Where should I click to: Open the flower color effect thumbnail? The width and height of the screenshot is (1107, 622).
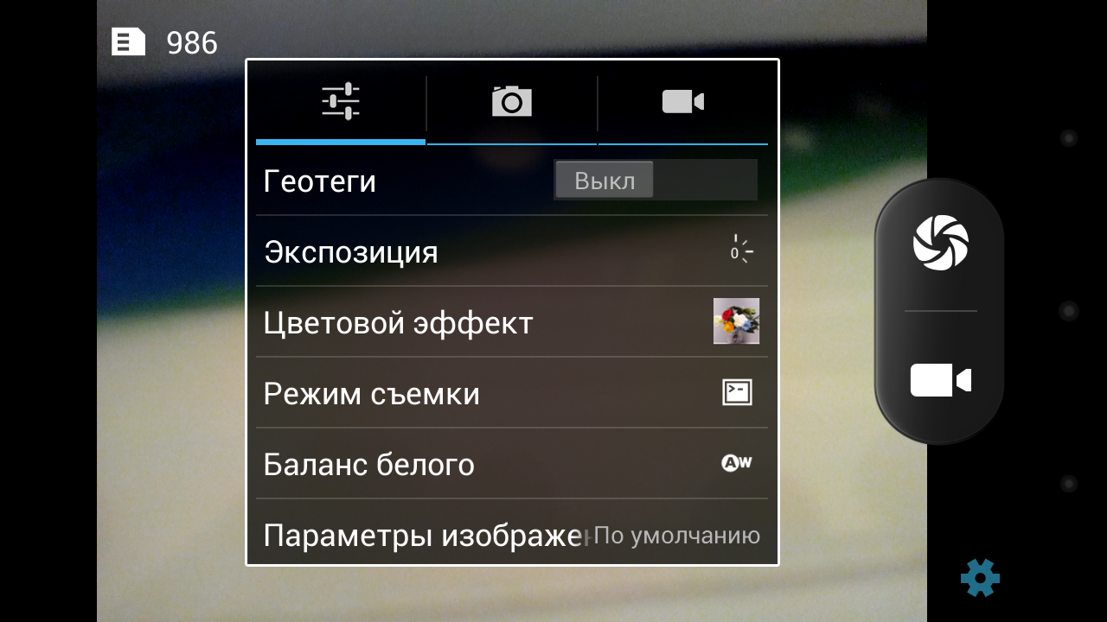click(x=737, y=321)
